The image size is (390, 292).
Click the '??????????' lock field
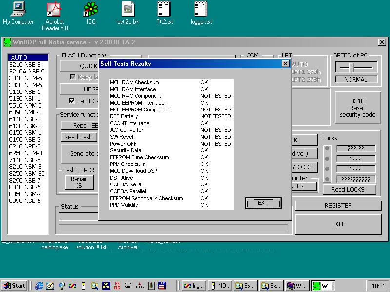[356, 179]
